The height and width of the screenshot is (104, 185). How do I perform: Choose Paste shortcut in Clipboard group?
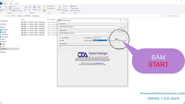coord(17,11)
